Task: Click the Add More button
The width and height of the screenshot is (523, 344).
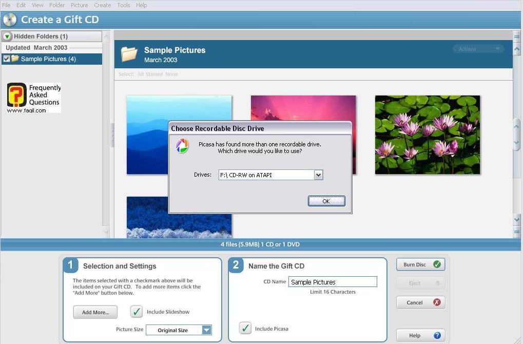Action: tap(95, 312)
